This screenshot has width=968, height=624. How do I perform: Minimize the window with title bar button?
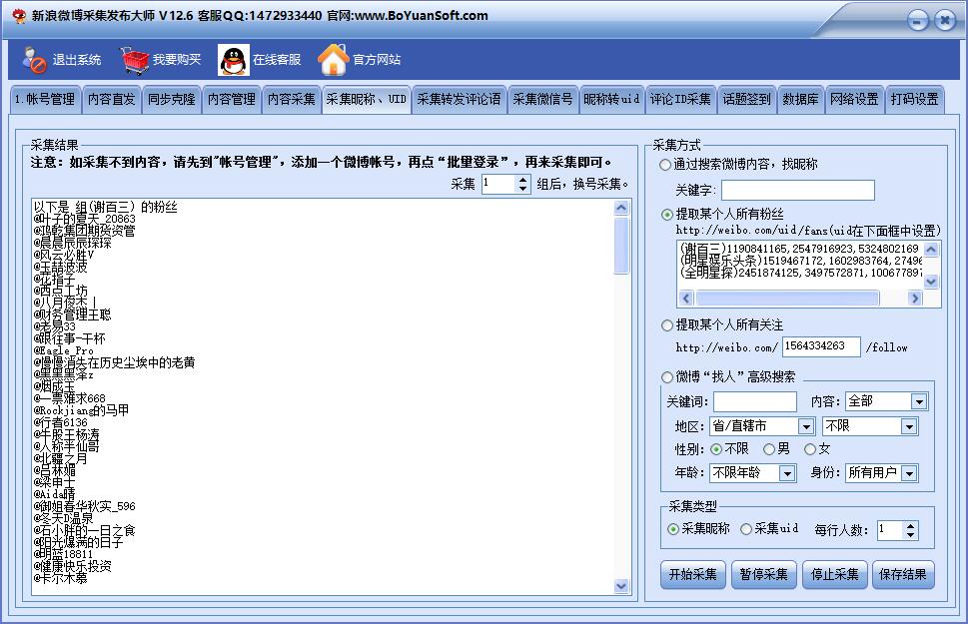(917, 21)
